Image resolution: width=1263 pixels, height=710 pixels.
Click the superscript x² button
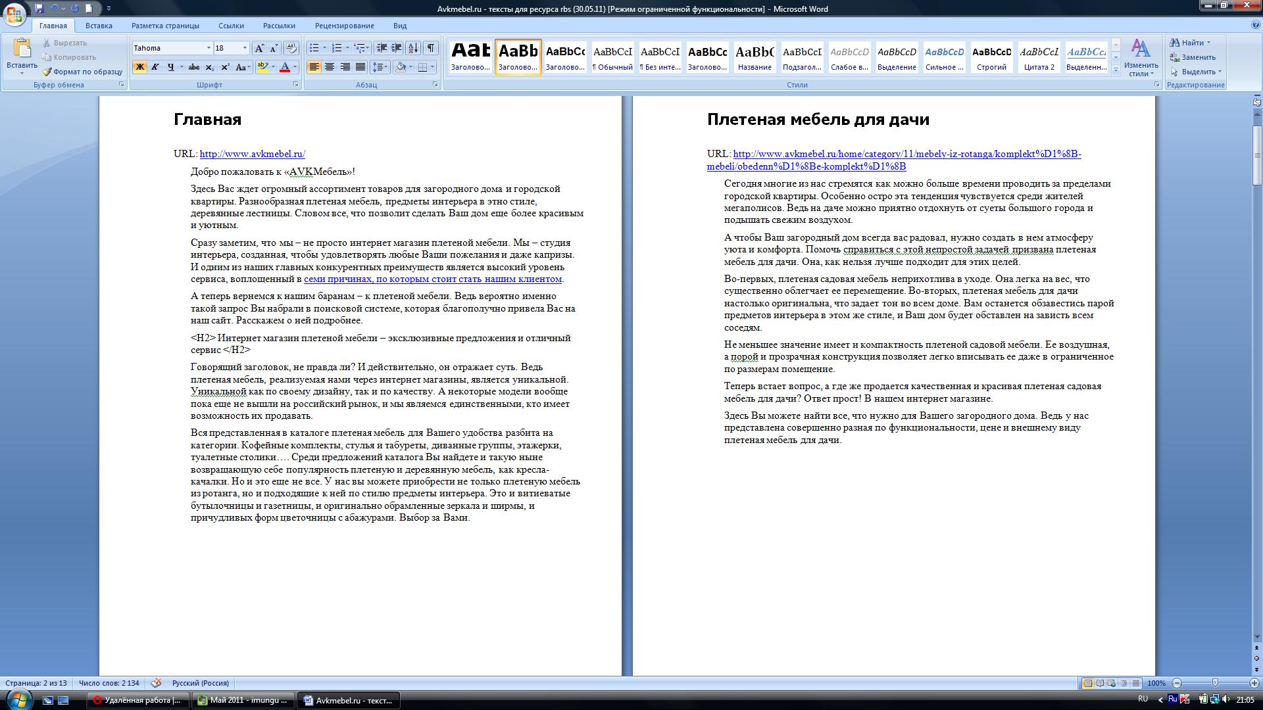(x=225, y=67)
